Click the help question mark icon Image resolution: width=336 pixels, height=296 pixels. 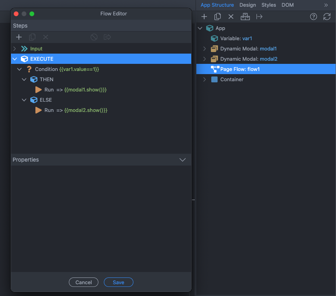pos(314,17)
